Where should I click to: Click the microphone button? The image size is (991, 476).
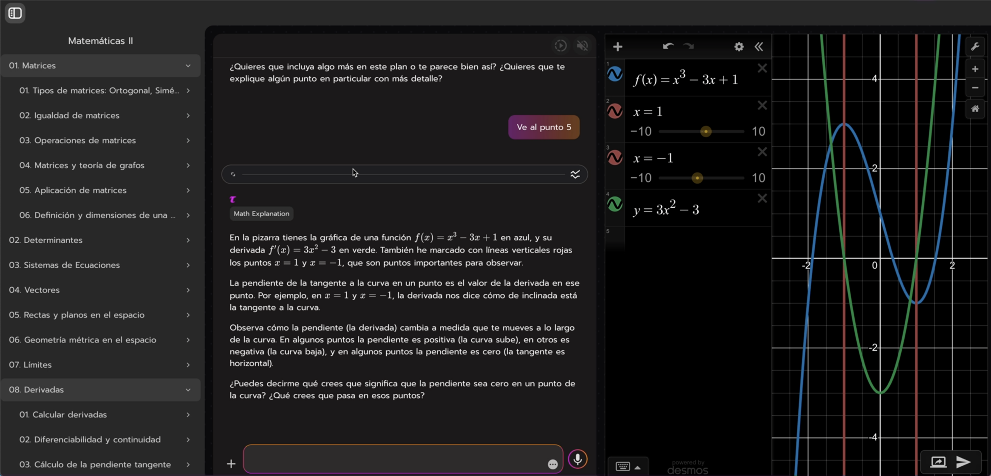pyautogui.click(x=577, y=459)
